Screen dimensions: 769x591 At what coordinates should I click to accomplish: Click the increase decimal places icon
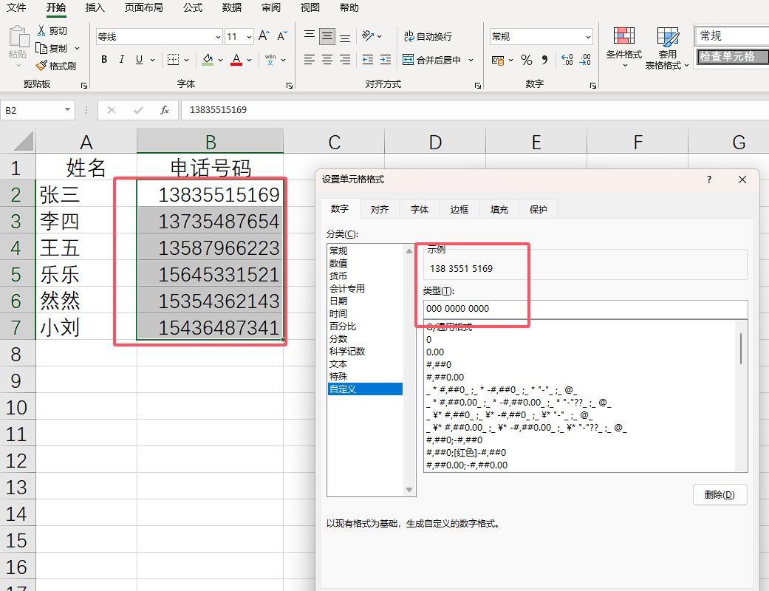[x=567, y=60]
